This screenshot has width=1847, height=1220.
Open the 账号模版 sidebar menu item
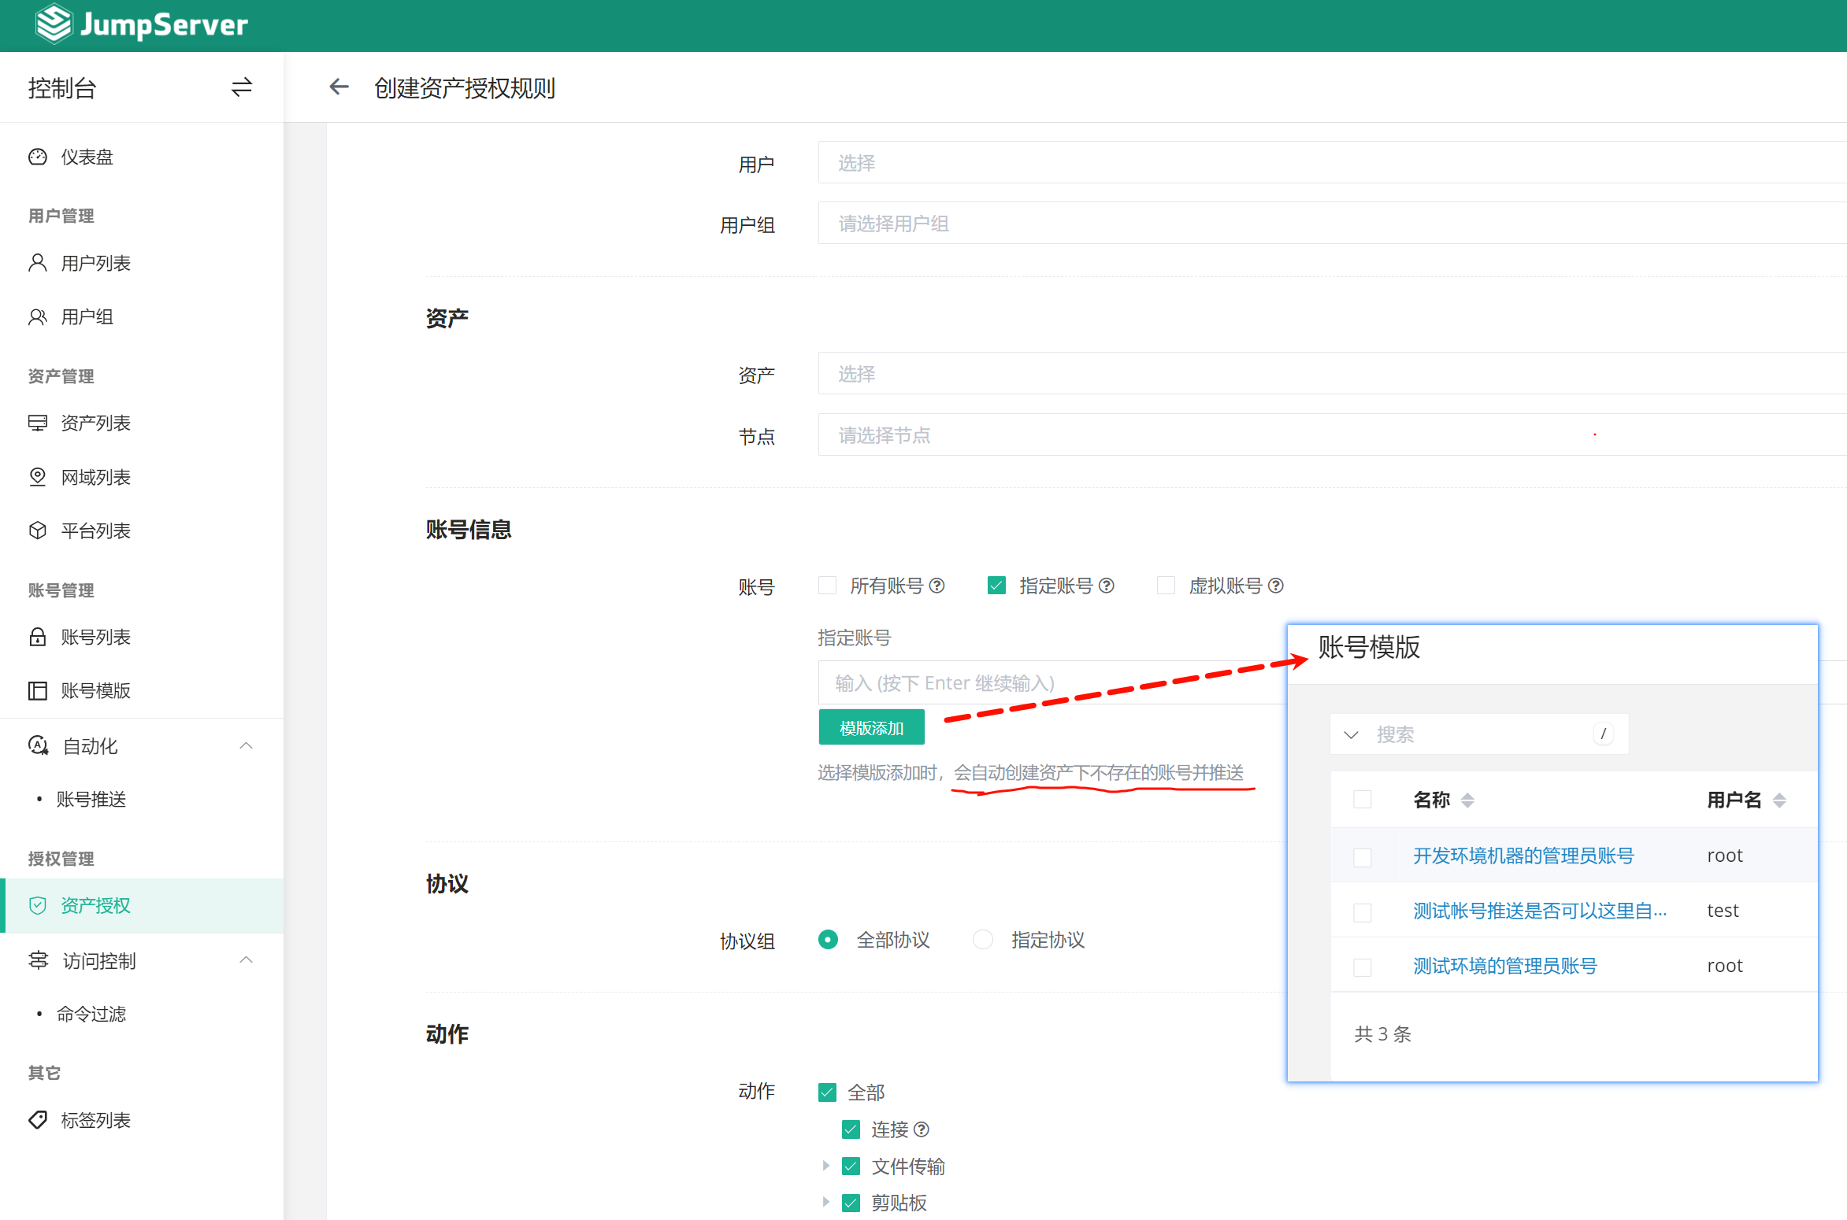tap(95, 690)
